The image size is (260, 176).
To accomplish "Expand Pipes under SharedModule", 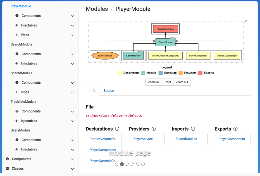I will (72, 92).
